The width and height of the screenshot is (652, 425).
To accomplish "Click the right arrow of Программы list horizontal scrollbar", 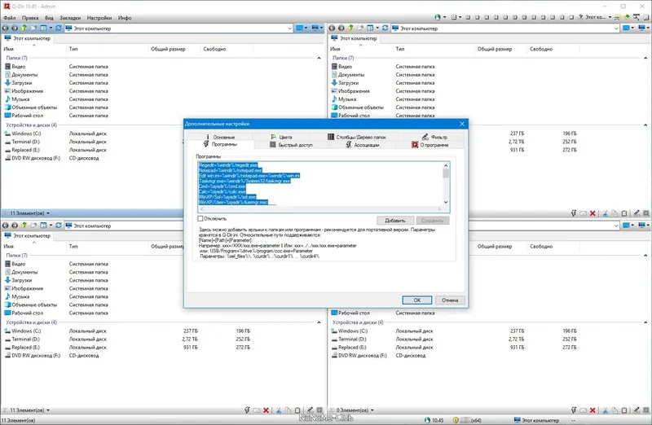I will [439, 208].
